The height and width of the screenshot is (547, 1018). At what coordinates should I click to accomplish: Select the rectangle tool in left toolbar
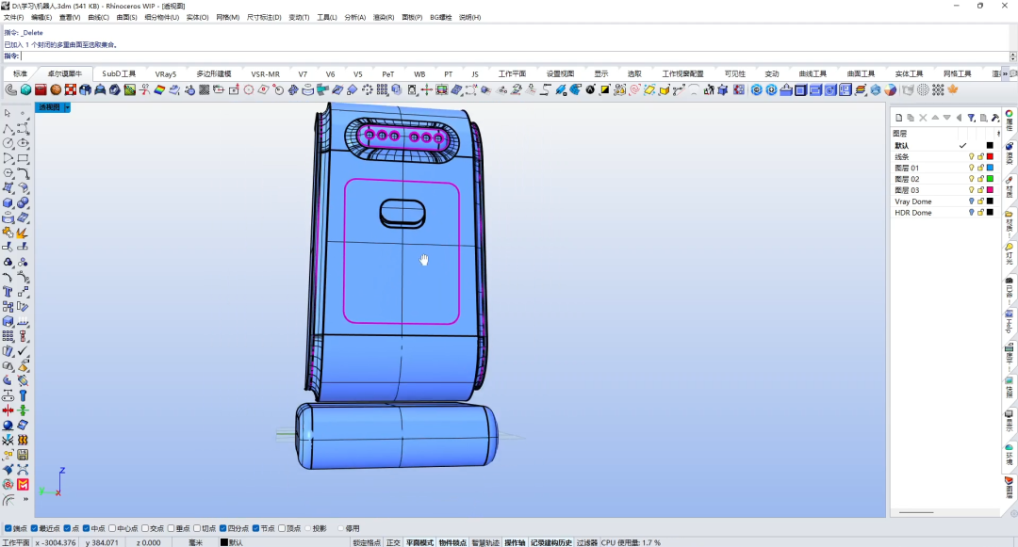point(23,158)
